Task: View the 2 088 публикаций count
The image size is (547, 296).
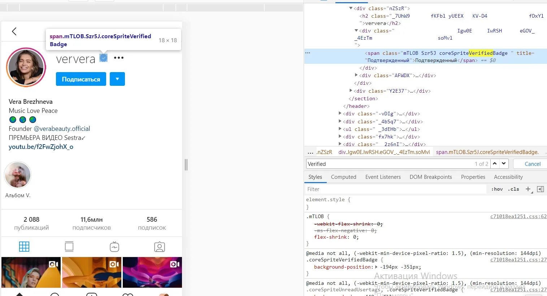Action: pos(31,223)
